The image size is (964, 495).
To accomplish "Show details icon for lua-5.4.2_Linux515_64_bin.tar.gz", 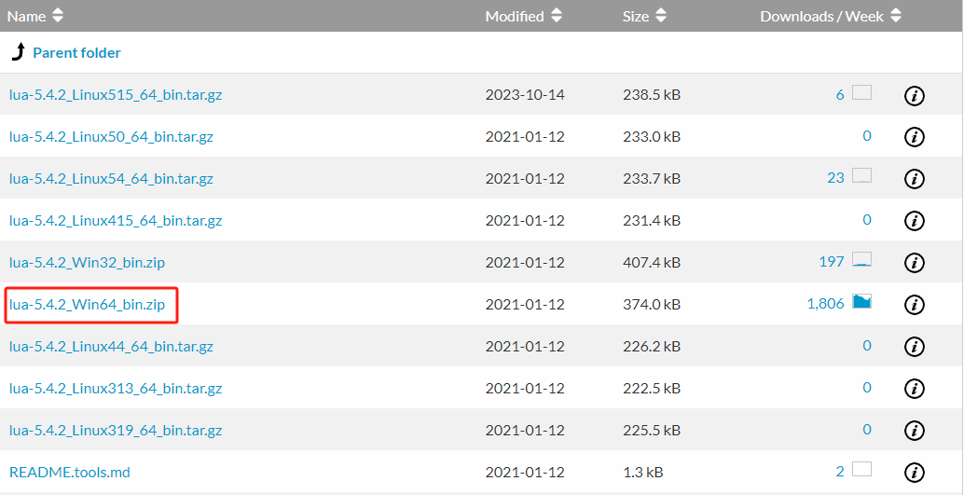I will point(915,95).
